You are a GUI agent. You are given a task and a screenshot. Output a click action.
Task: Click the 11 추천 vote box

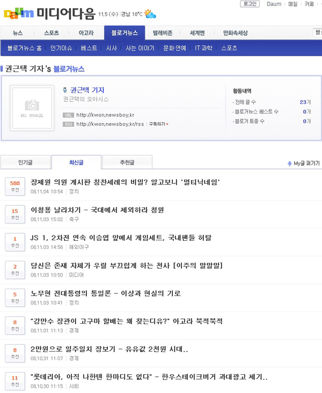point(15,381)
